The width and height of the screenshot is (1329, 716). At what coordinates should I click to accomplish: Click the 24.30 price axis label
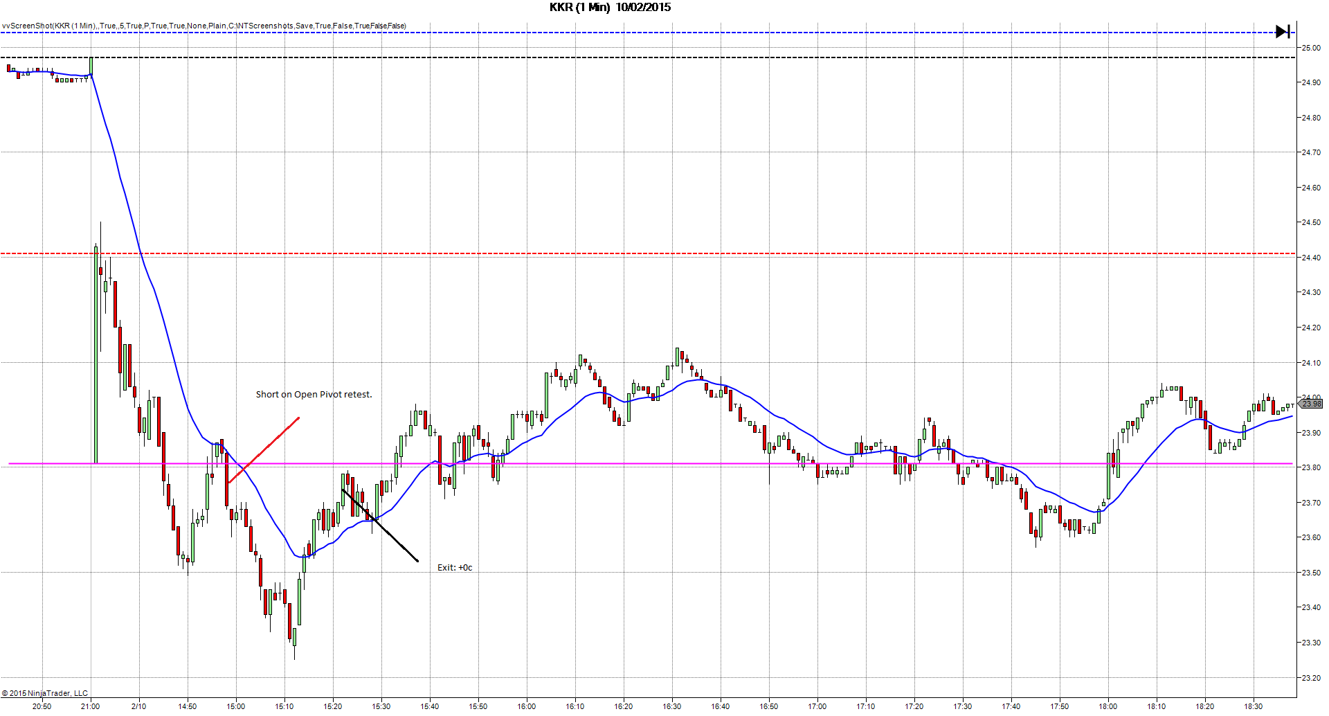coord(1311,292)
